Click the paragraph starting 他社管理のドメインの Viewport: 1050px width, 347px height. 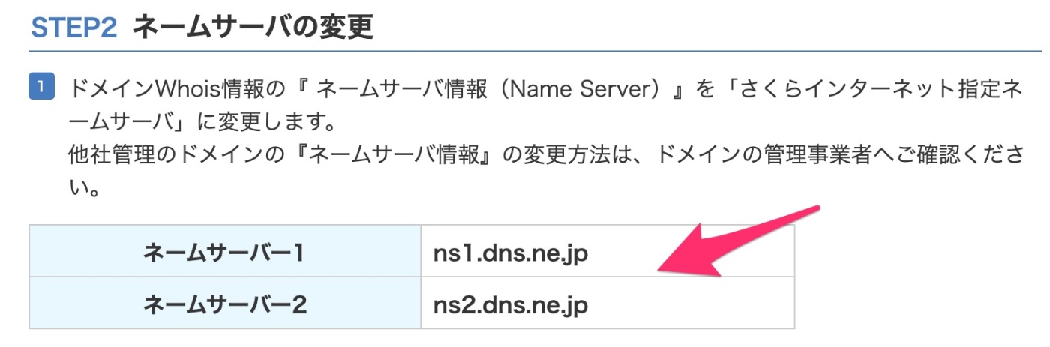(545, 172)
